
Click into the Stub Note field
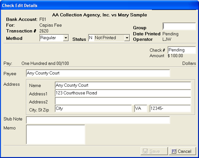[x=98, y=120]
